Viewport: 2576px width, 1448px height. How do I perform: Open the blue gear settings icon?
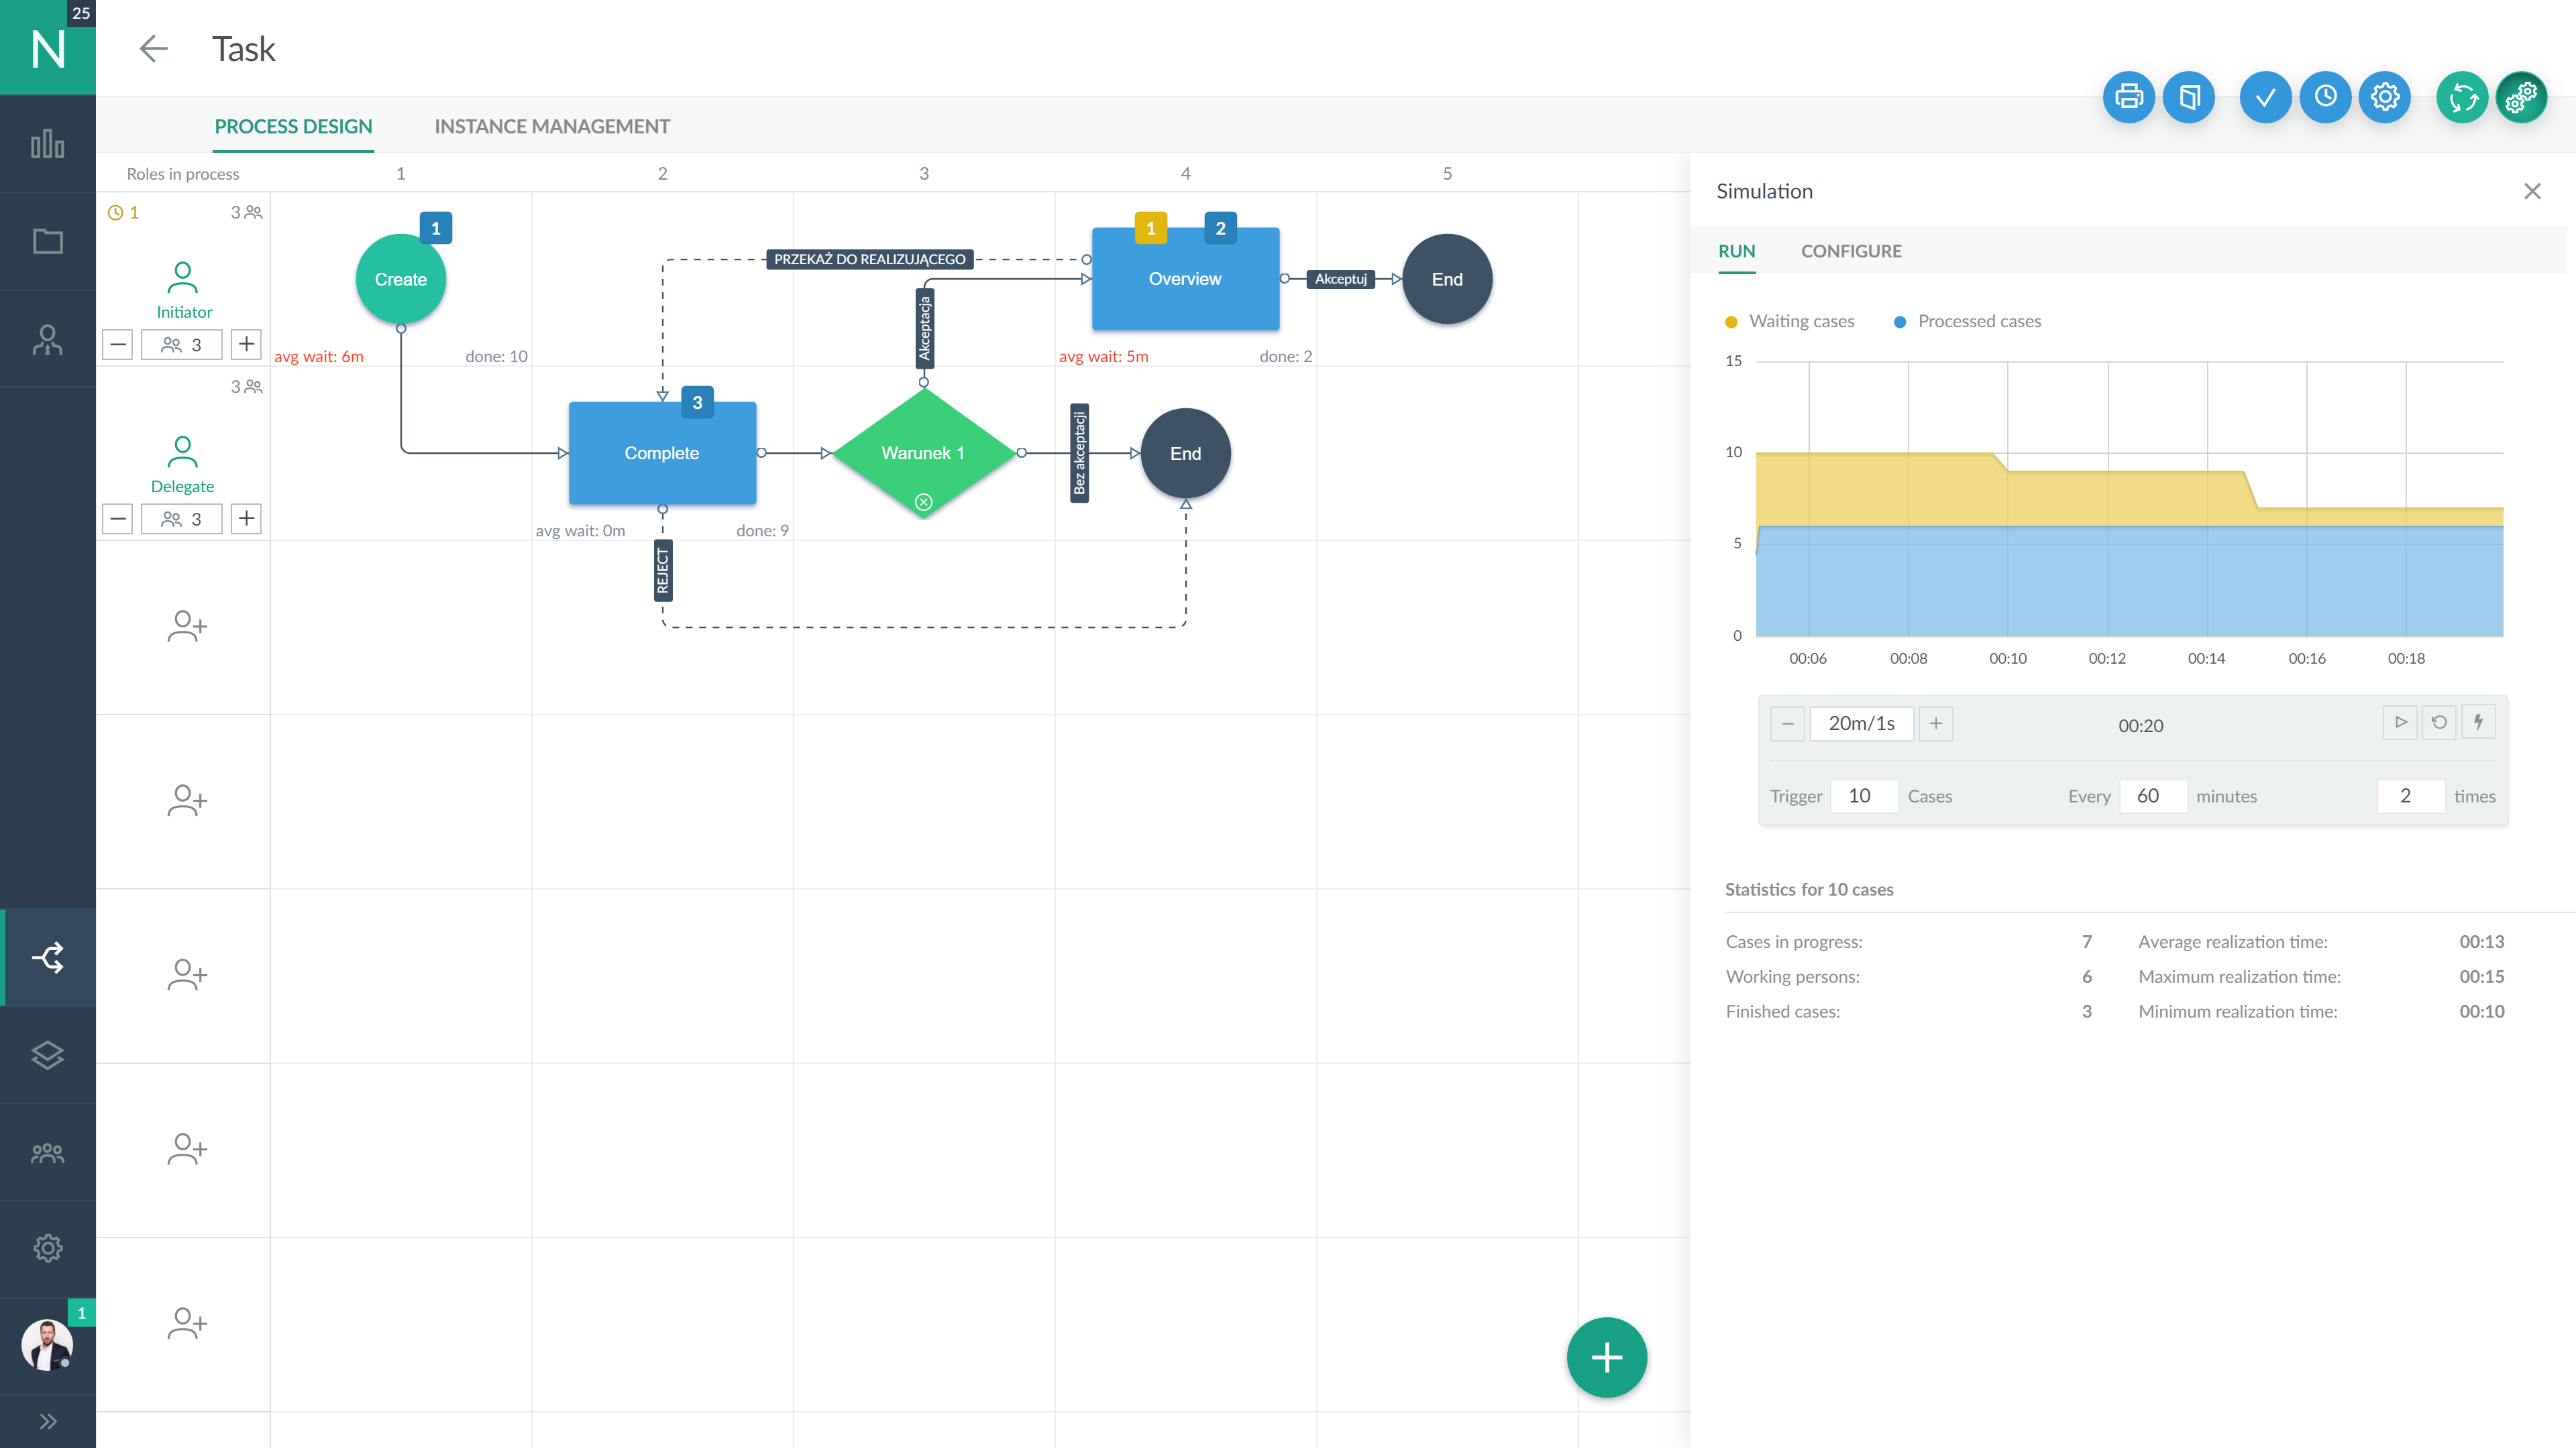click(x=2385, y=97)
